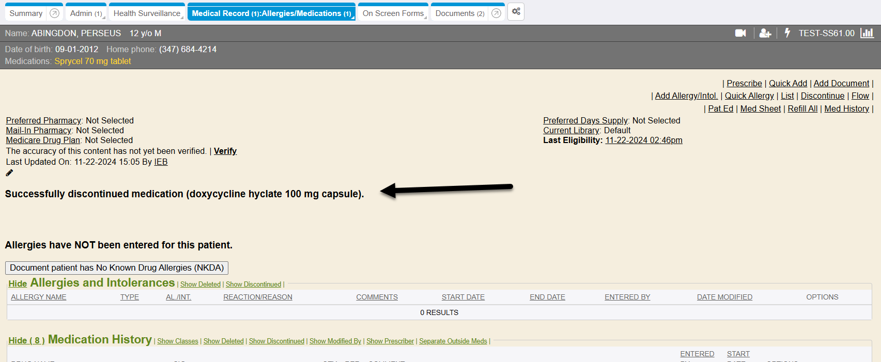Open Last Eligibility date link
This screenshot has height=362, width=881.
(643, 140)
